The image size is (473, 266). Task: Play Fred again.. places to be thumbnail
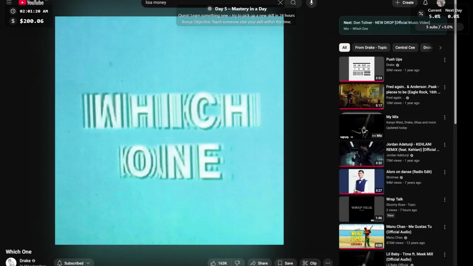click(361, 96)
